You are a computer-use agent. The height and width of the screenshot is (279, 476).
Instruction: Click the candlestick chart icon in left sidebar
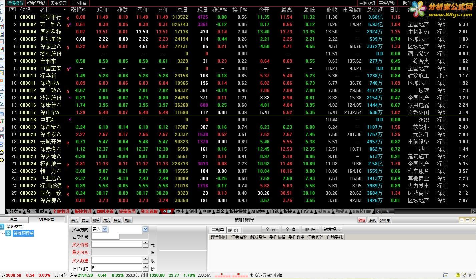[x=2, y=49]
